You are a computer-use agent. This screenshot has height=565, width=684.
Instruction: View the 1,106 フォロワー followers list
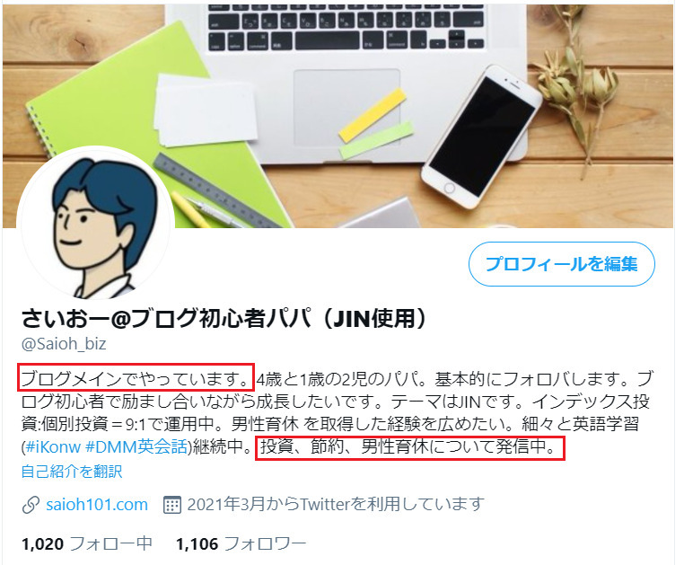pyautogui.click(x=241, y=544)
